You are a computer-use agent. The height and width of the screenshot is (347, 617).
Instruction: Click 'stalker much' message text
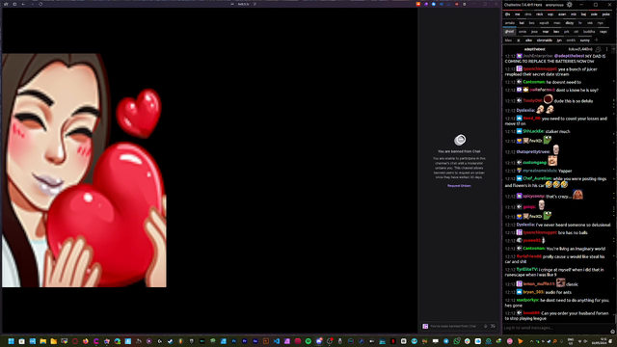coord(557,131)
